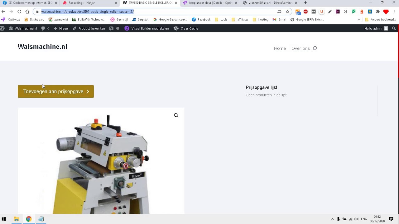Bookmark this page with the star icon

287,12
